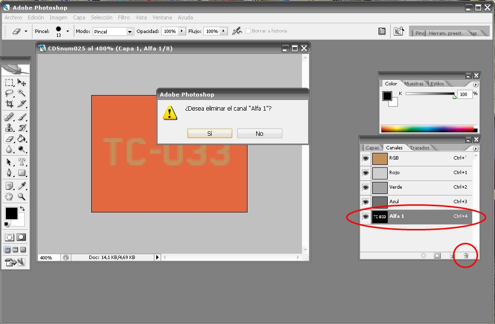Screen dimensions: 495x324
Task: Hide the Verde channel visibility eye
Action: pyautogui.click(x=365, y=187)
